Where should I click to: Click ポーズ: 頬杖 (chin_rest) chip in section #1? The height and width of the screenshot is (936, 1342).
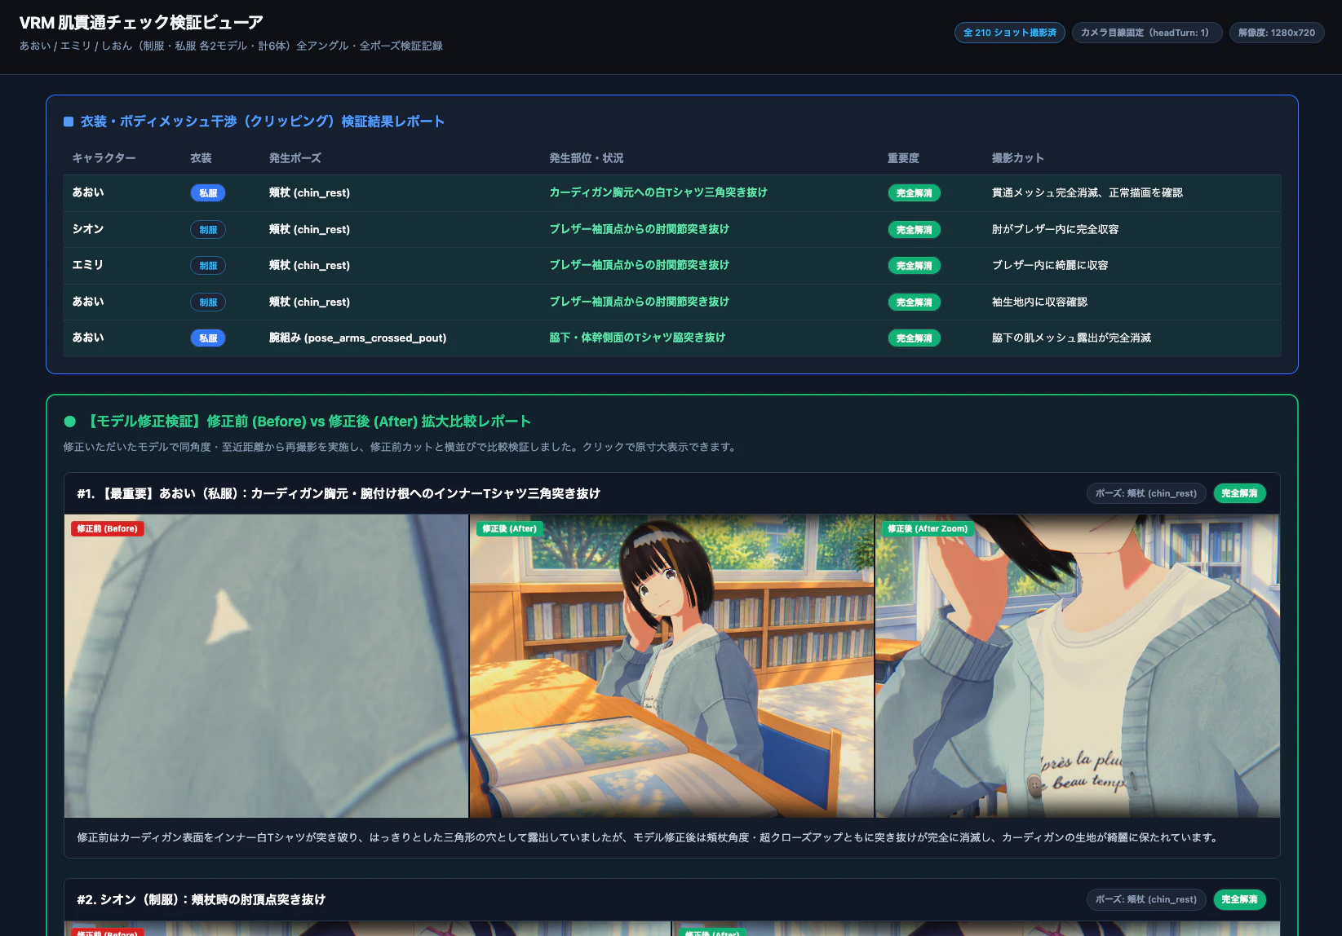click(1145, 493)
